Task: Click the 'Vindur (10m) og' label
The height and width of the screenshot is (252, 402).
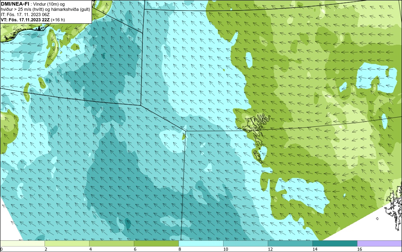Action: (x=49, y=4)
